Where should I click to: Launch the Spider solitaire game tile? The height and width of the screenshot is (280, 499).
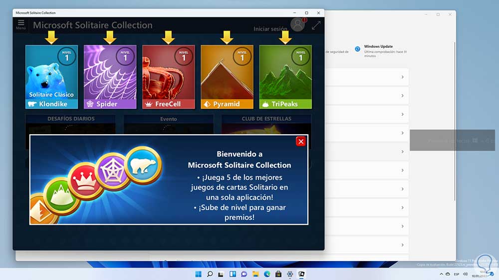tap(110, 77)
